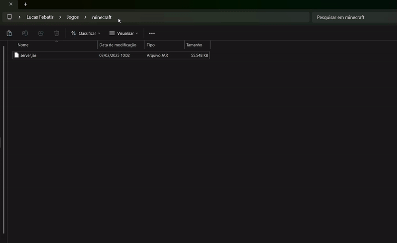The height and width of the screenshot is (243, 397).
Task: Click the Arquivo JAR type cell
Action: coord(157,55)
